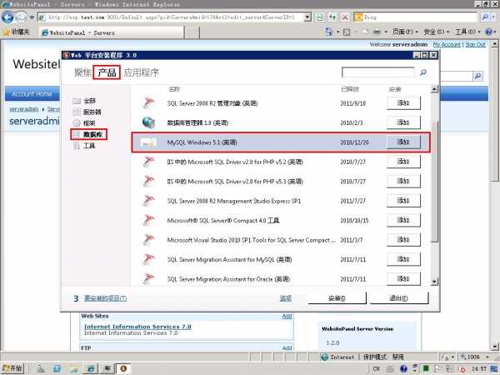Open the IE zoom 100% dropdown
This screenshot has height=375, width=500.
click(x=474, y=357)
